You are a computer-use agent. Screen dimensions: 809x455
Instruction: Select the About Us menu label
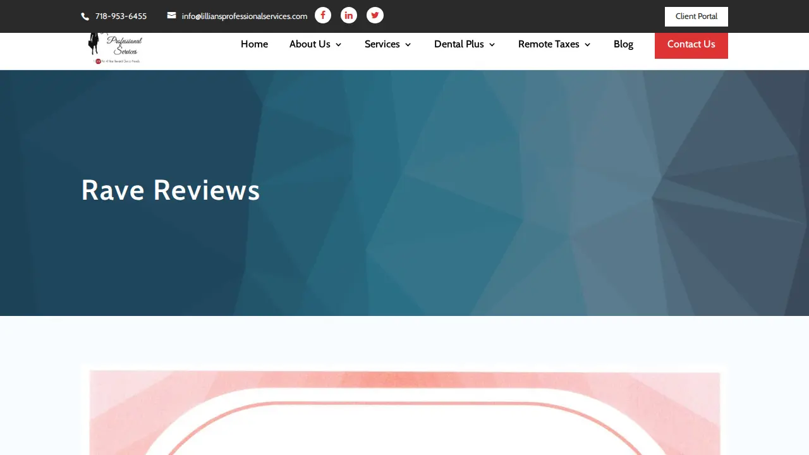310,44
